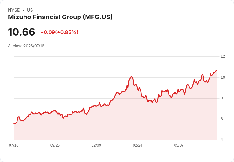Click the NYSE exchange label
This screenshot has width=234, height=162.
[14, 10]
